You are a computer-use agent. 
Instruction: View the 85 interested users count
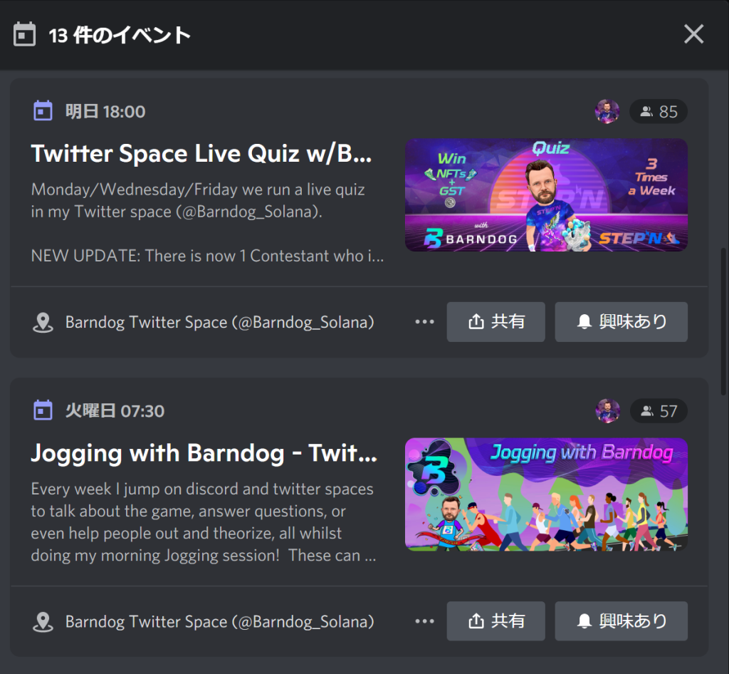click(659, 111)
